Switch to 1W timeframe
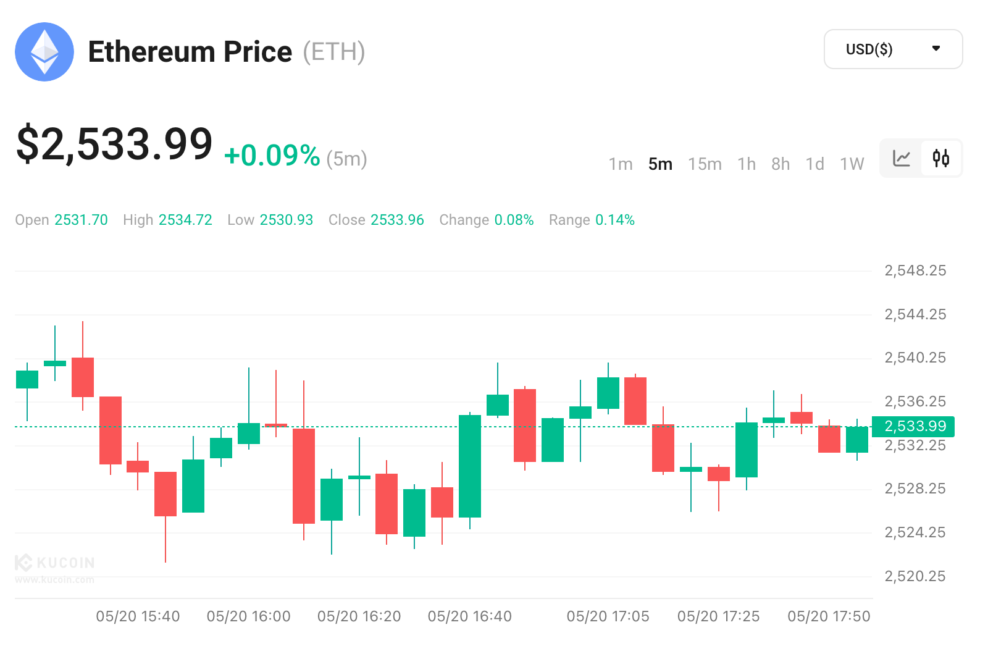 click(852, 164)
